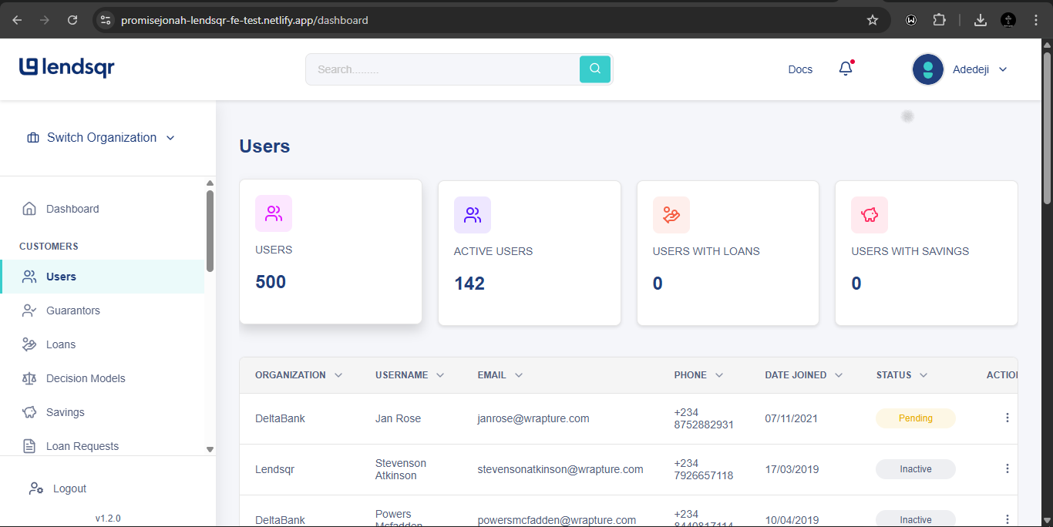This screenshot has height=527, width=1053.
Task: Click the Loans hand-coins icon in sidebar
Action: coord(29,344)
